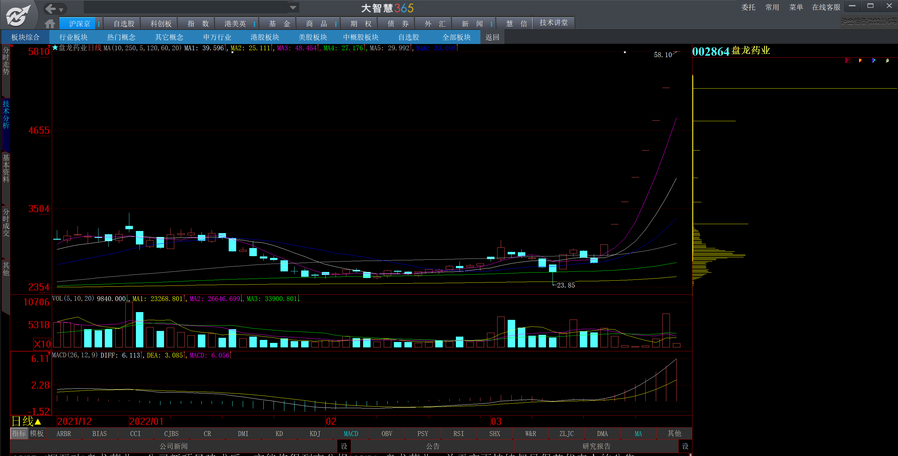Viewport: 898px width, 456px height.
Task: Select the MA indicator tab
Action: point(638,434)
